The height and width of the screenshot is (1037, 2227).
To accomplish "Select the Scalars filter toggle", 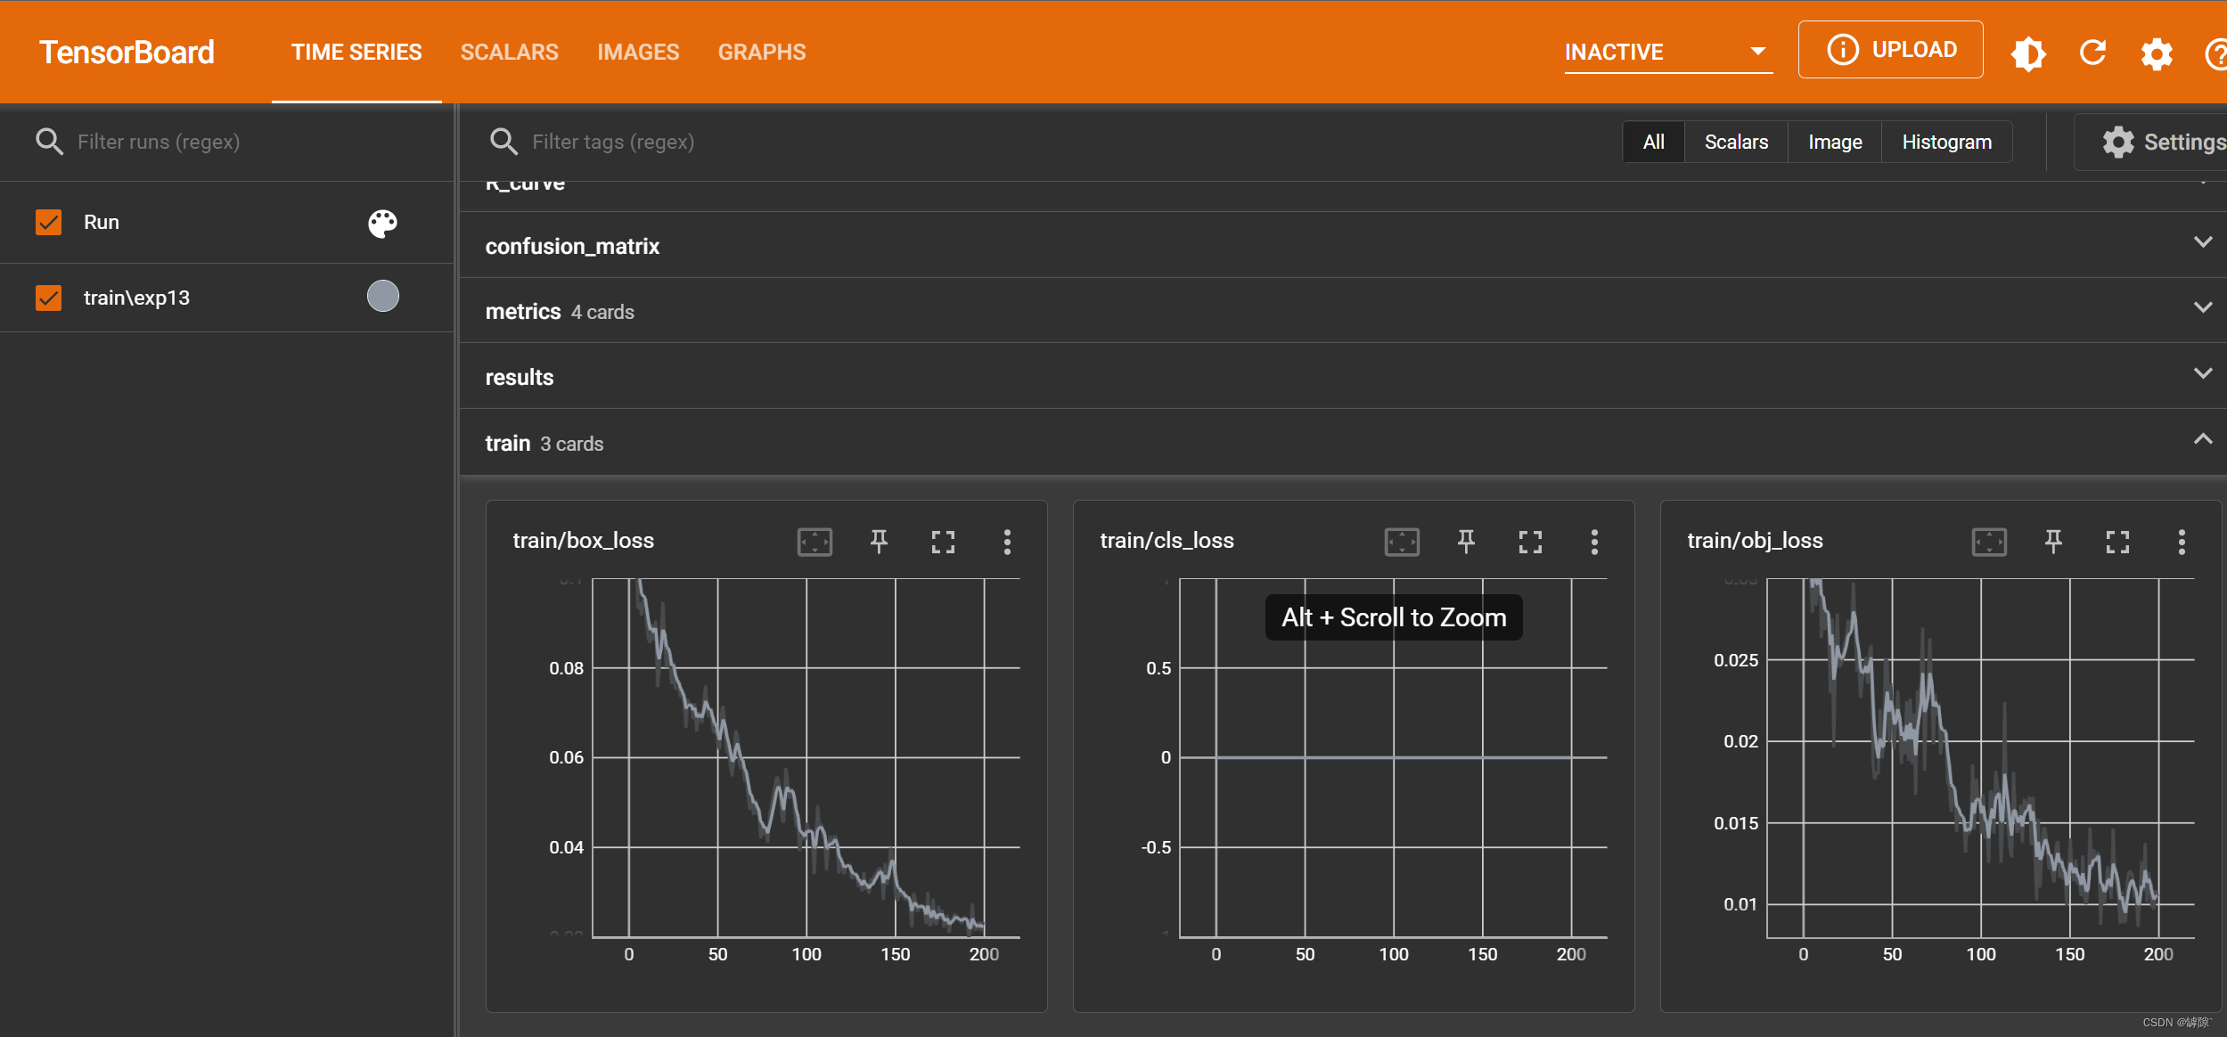I will 1735,142.
